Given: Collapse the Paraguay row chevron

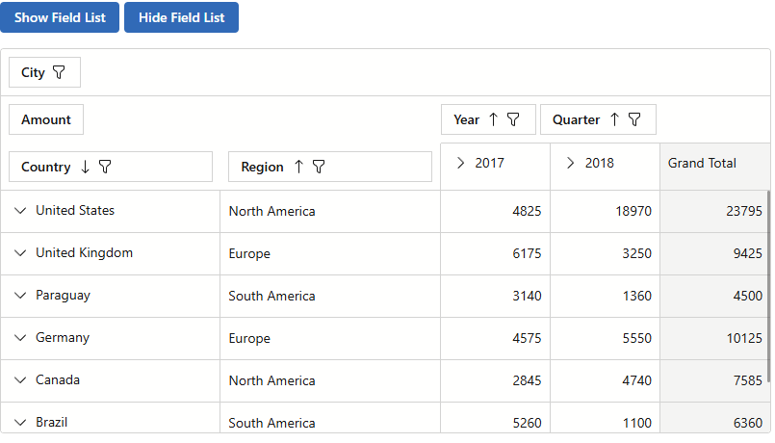Looking at the screenshot, I should coord(20,296).
